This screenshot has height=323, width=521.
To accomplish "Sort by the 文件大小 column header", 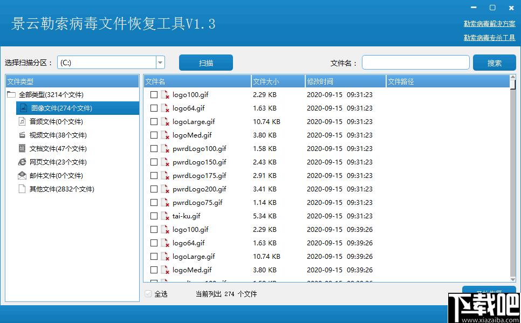I will click(x=278, y=81).
